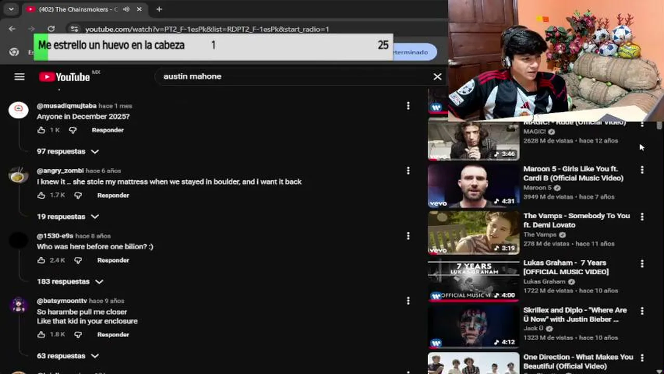Reply to the @musadiqmujtaba comment
664x374 pixels.
pyautogui.click(x=108, y=130)
